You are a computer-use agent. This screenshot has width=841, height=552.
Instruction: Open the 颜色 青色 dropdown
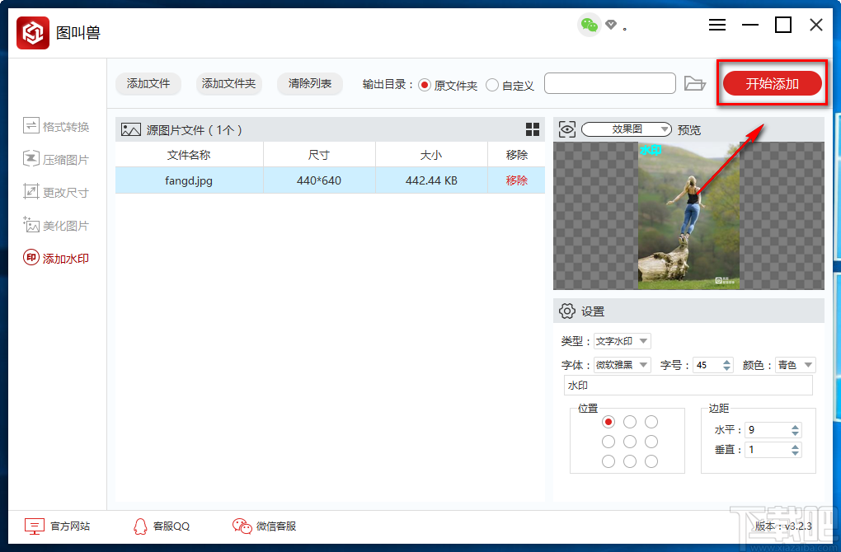pyautogui.click(x=796, y=365)
